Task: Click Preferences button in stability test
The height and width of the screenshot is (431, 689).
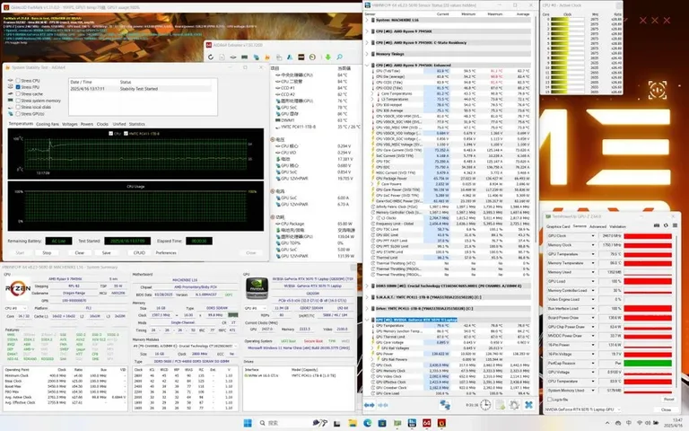Action: point(166,253)
